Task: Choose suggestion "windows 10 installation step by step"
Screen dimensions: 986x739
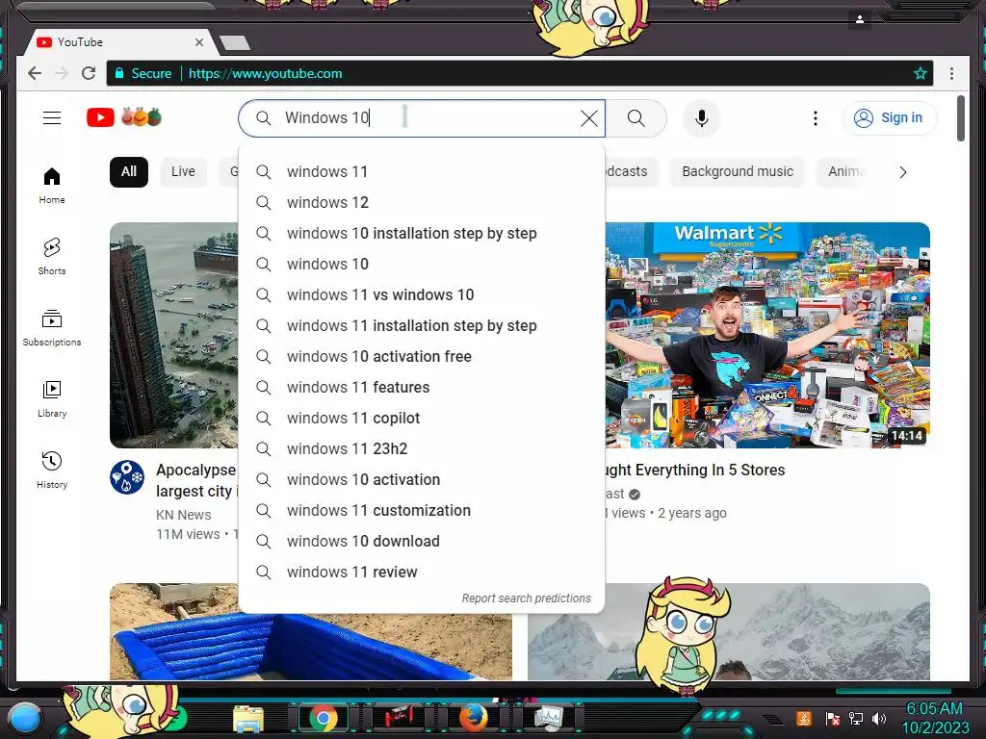Action: [422, 233]
